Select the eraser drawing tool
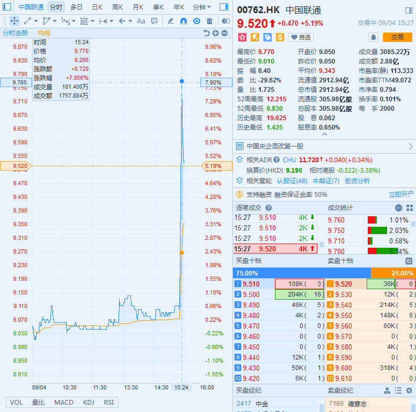Image resolution: width=416 pixels, height=412 pixels. pos(170,21)
